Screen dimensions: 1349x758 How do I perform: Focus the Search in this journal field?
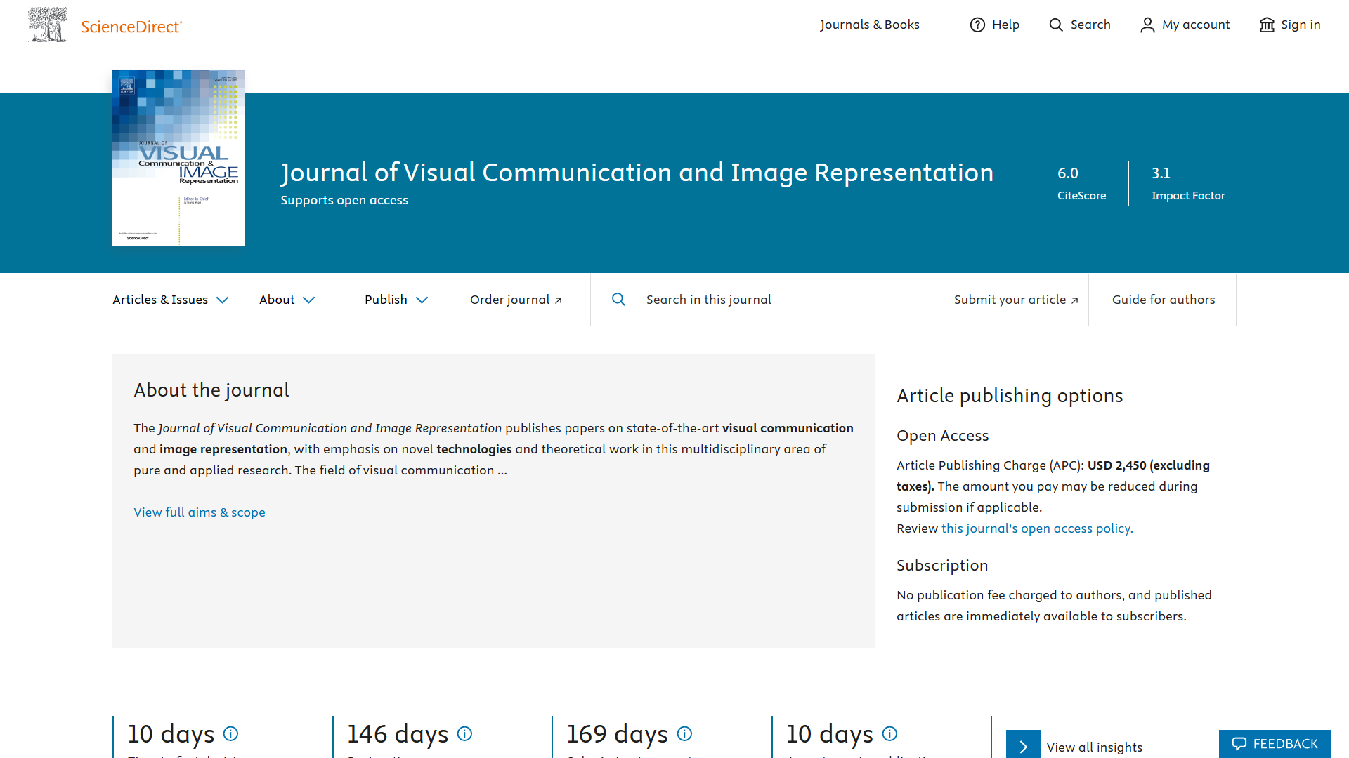(787, 300)
